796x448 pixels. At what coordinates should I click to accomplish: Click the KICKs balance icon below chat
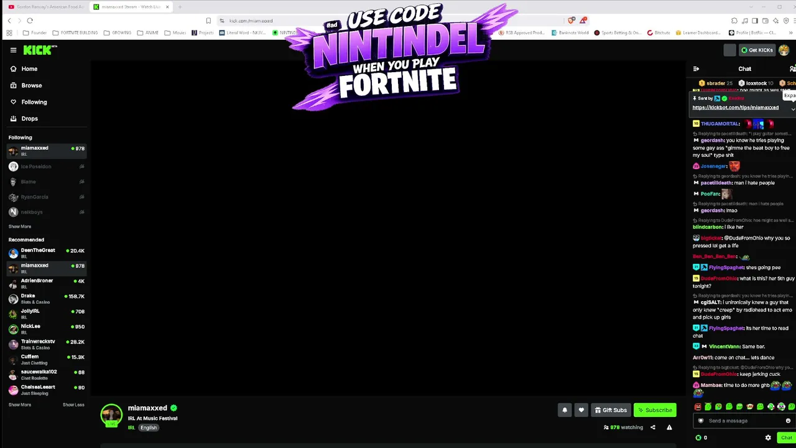698,437
